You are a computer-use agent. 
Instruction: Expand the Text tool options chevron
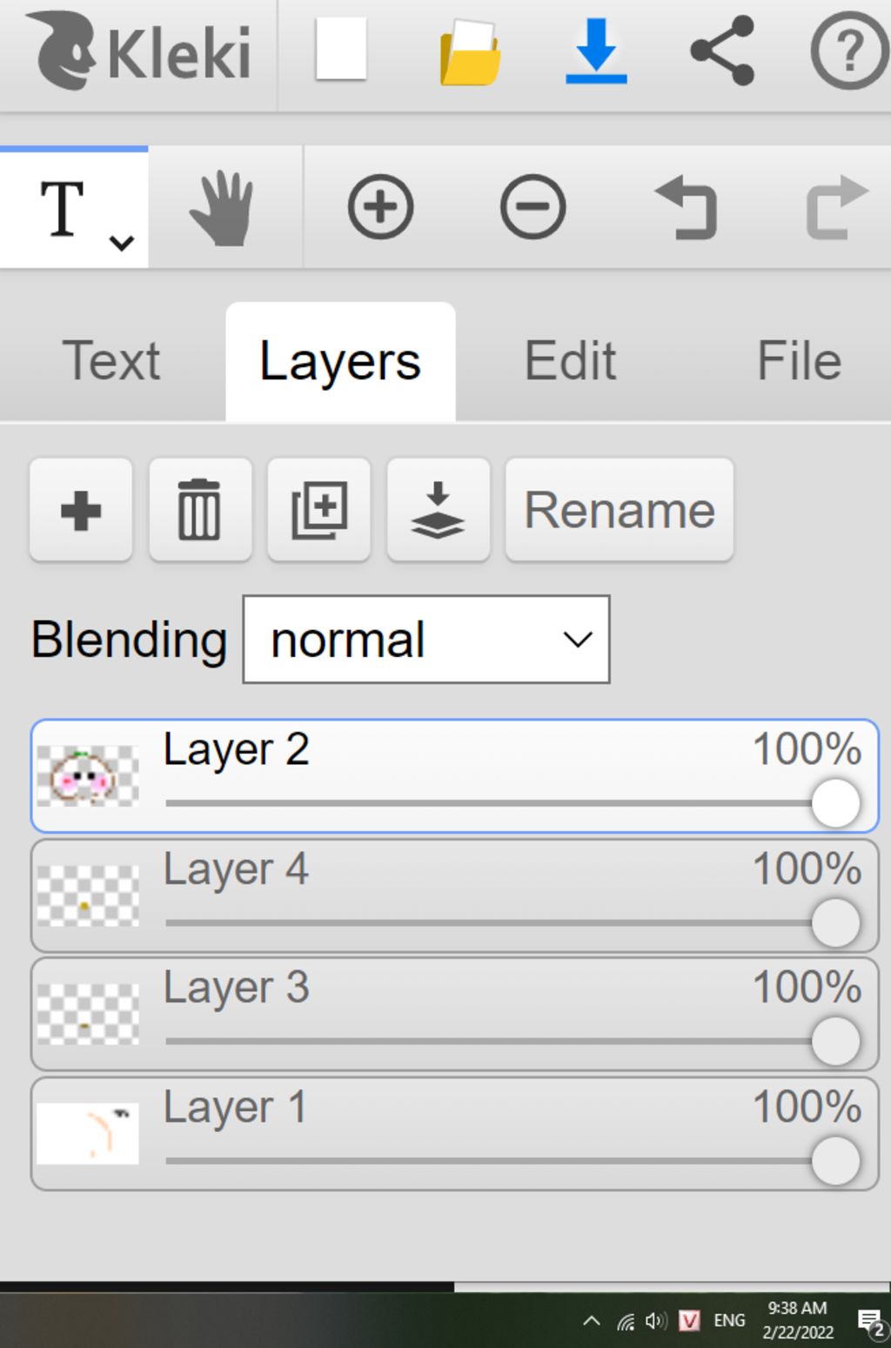coord(122,243)
